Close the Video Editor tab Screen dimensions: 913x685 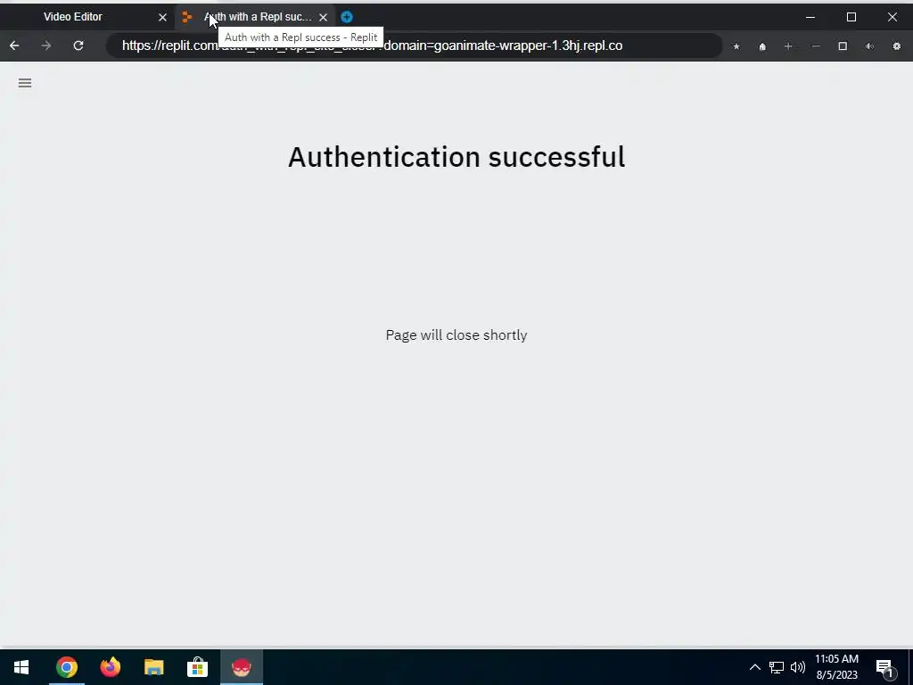click(162, 18)
